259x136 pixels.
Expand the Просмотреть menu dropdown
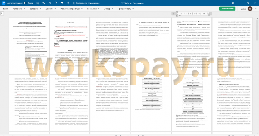(x=126, y=9)
